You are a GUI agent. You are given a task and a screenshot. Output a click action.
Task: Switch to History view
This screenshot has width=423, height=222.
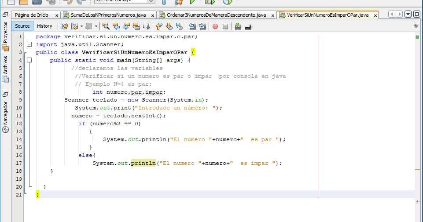point(44,26)
